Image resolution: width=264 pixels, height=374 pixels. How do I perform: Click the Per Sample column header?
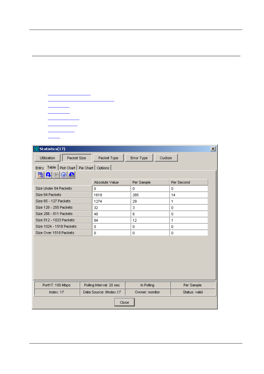tap(150, 182)
